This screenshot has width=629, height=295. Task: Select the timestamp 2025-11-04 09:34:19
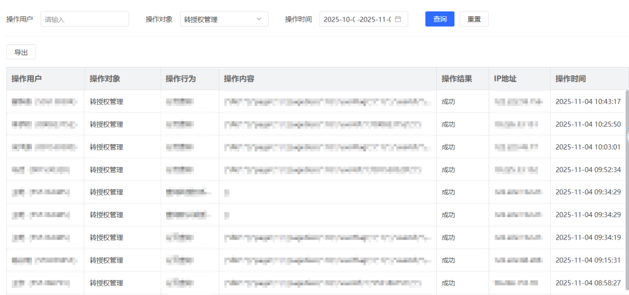click(588, 237)
